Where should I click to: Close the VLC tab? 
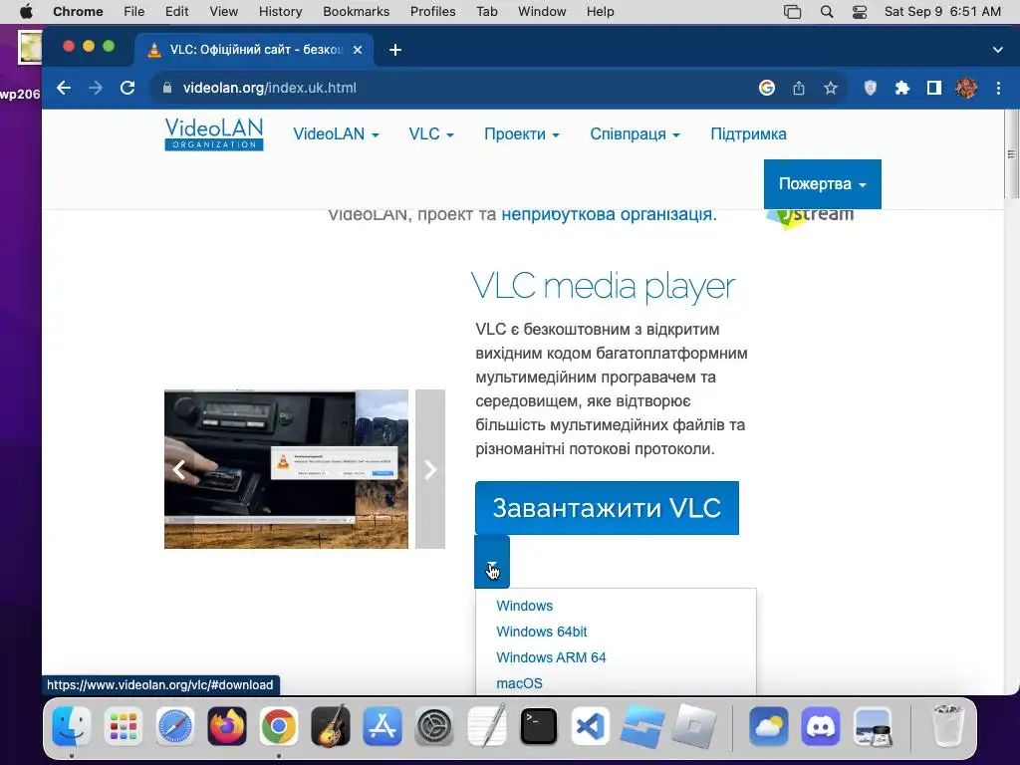tap(358, 50)
